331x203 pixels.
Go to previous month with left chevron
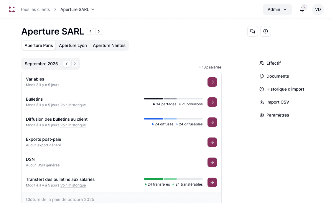pos(67,63)
